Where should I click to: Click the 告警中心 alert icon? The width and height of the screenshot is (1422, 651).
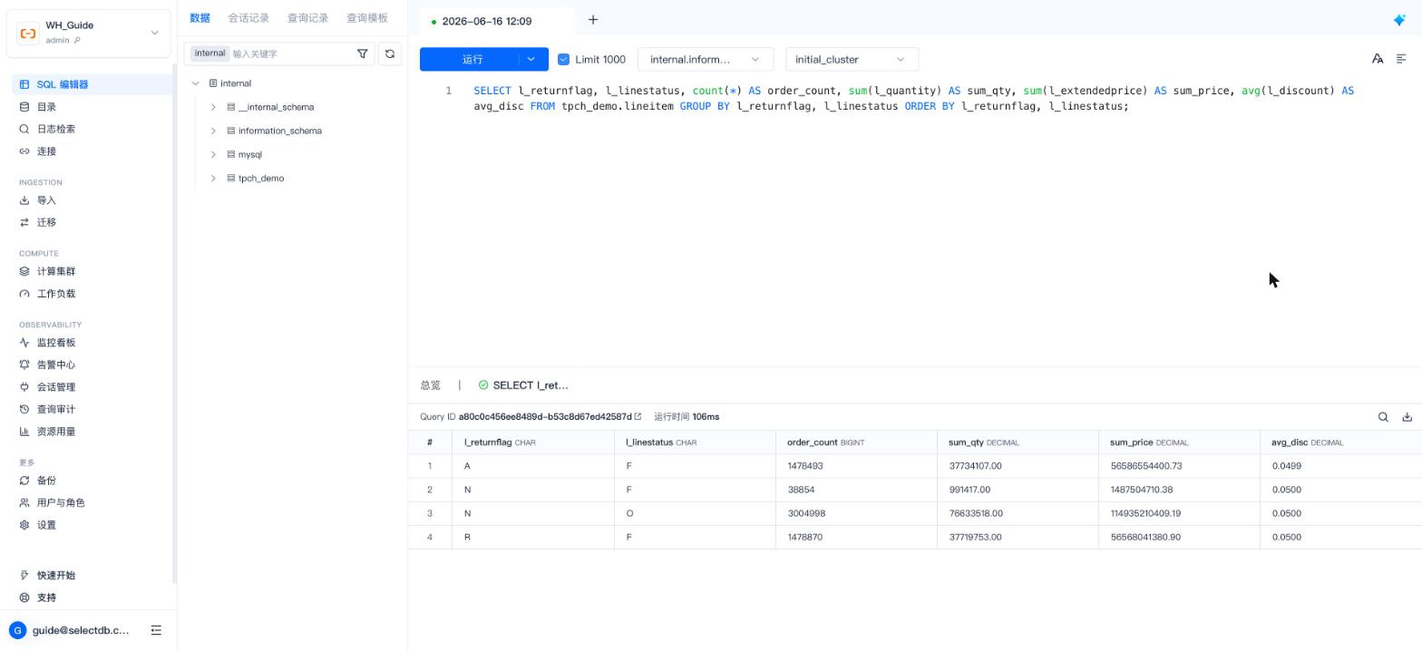pyautogui.click(x=24, y=364)
